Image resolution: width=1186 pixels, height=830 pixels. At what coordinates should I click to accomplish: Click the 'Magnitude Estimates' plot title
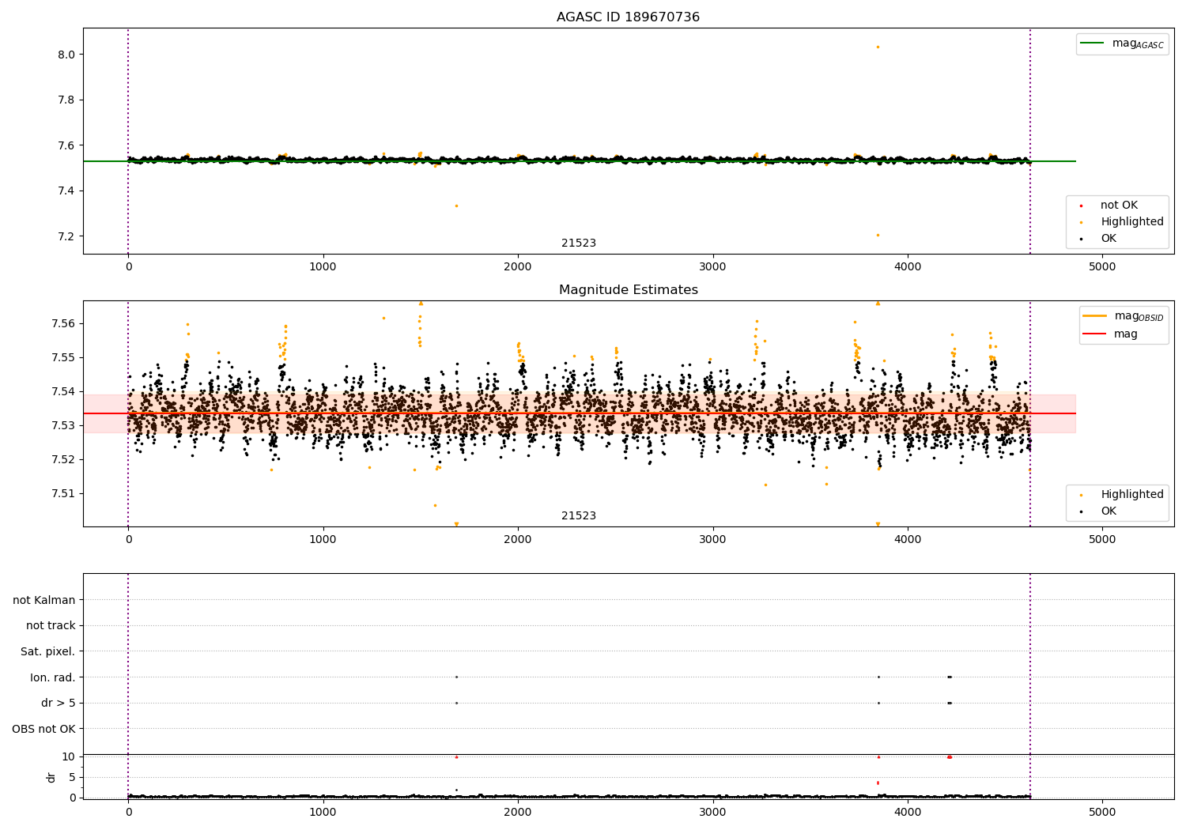628,289
